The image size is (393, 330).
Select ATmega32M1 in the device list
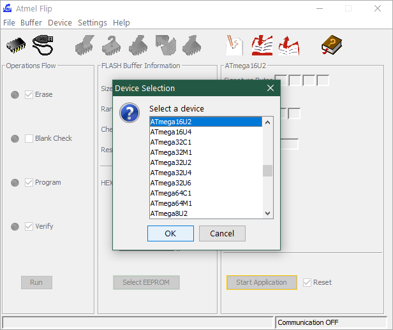206,152
